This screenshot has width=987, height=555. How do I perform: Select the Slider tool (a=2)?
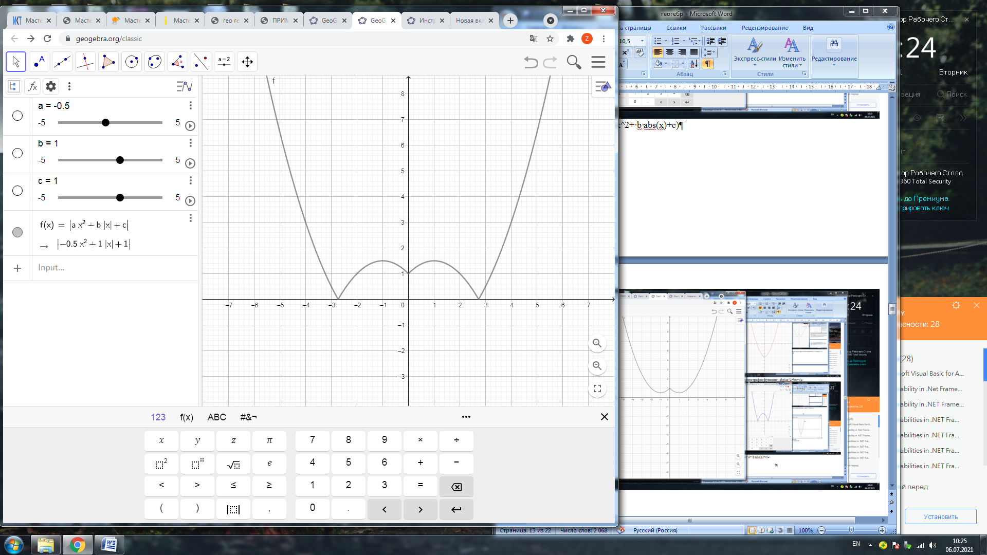tap(224, 62)
